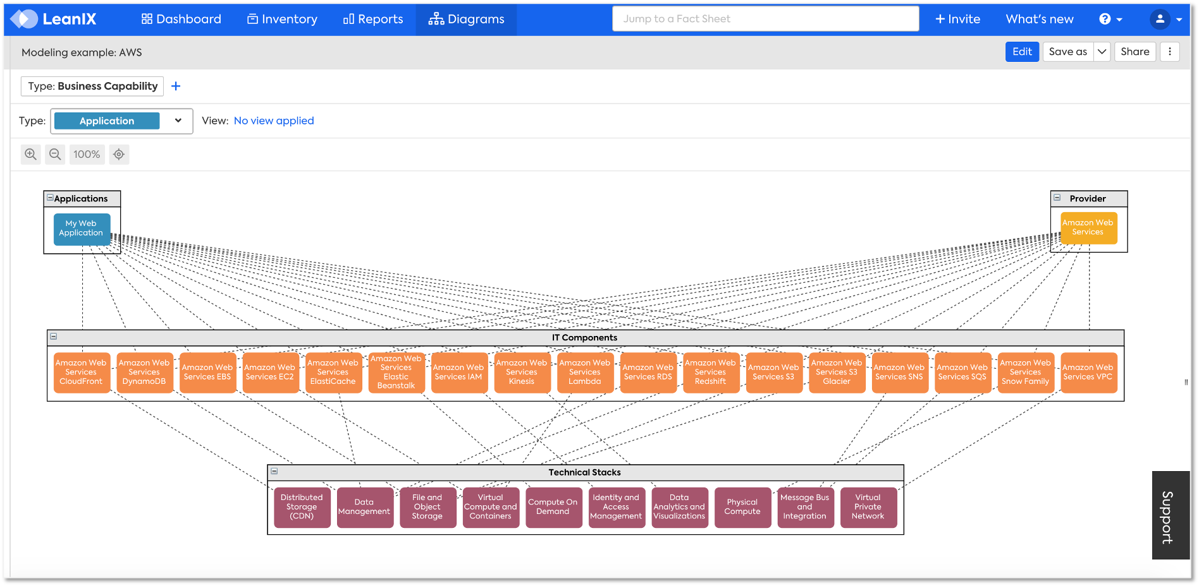The image size is (1199, 586).
Task: Select the Data Management stack node
Action: [x=365, y=507]
